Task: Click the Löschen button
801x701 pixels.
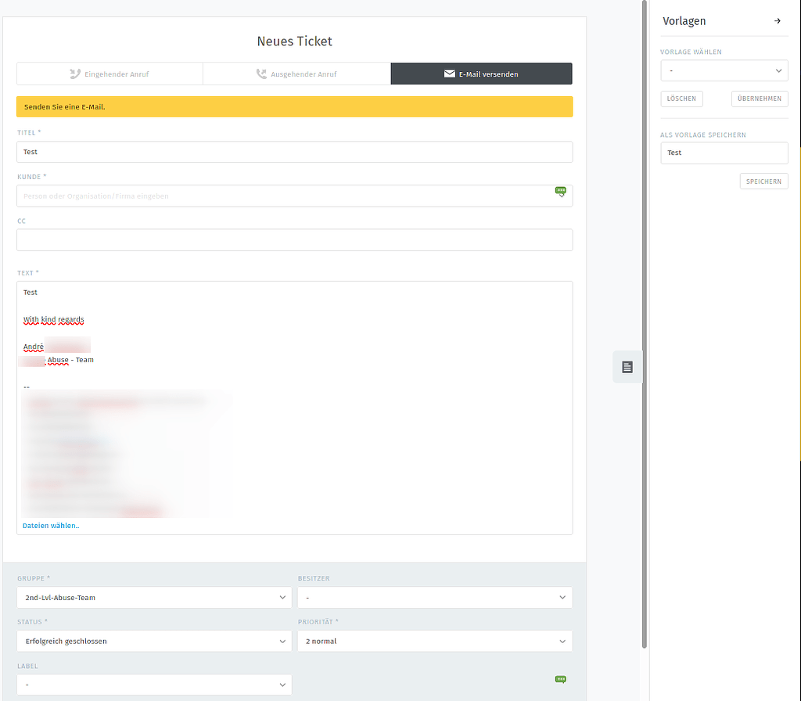Action: 681,99
